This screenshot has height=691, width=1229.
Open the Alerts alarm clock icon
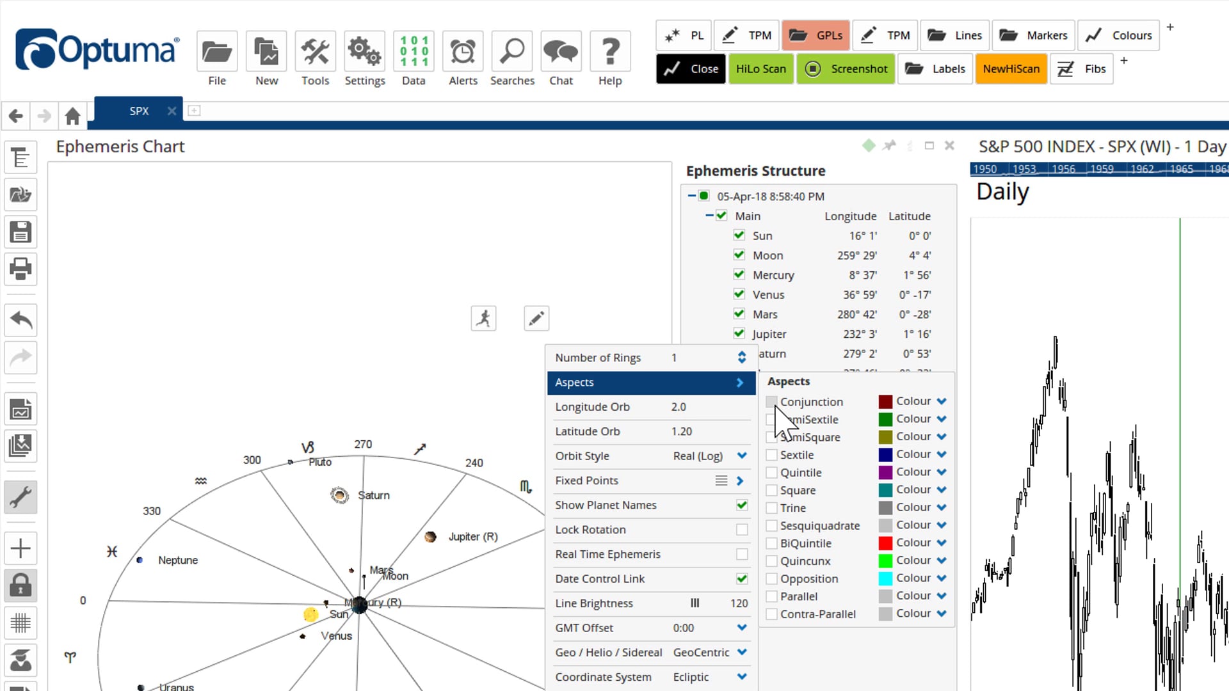coord(463,51)
